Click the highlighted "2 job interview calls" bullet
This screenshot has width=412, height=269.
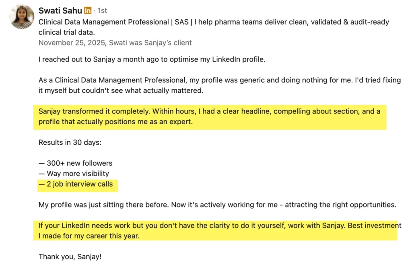[76, 184]
